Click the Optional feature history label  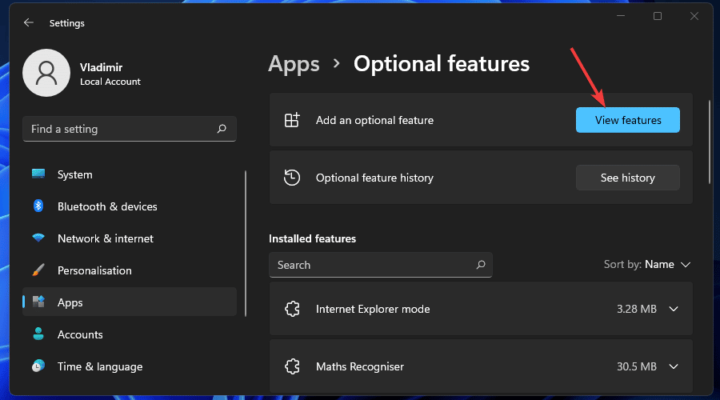374,178
